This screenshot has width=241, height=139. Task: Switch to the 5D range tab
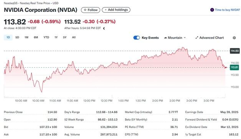click(x=17, y=37)
